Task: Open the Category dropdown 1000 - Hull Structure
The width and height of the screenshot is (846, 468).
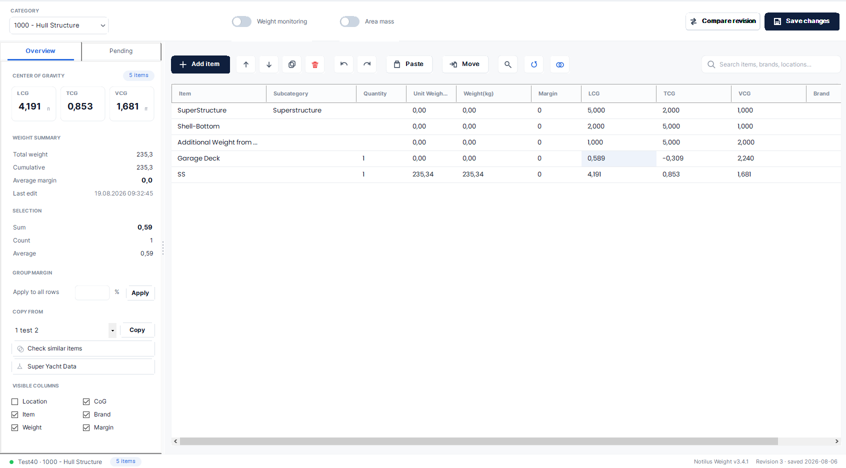Action: 59,25
